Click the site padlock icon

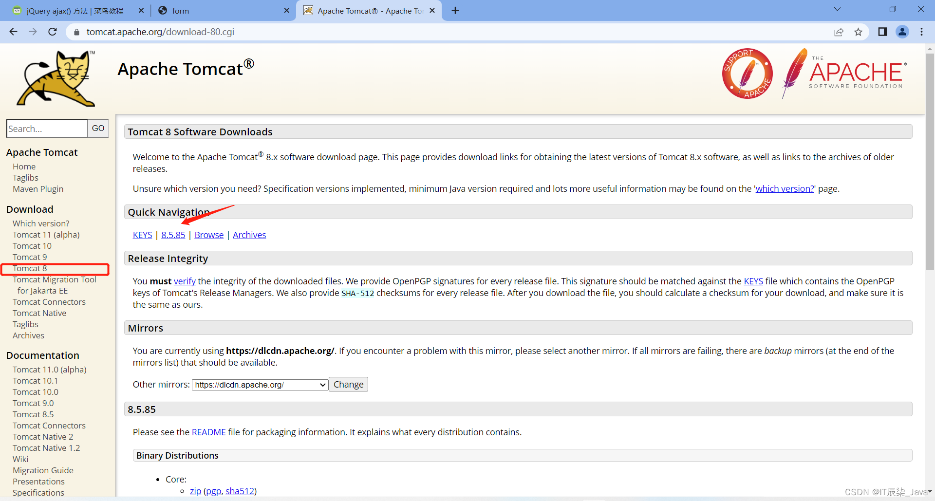[76, 32]
